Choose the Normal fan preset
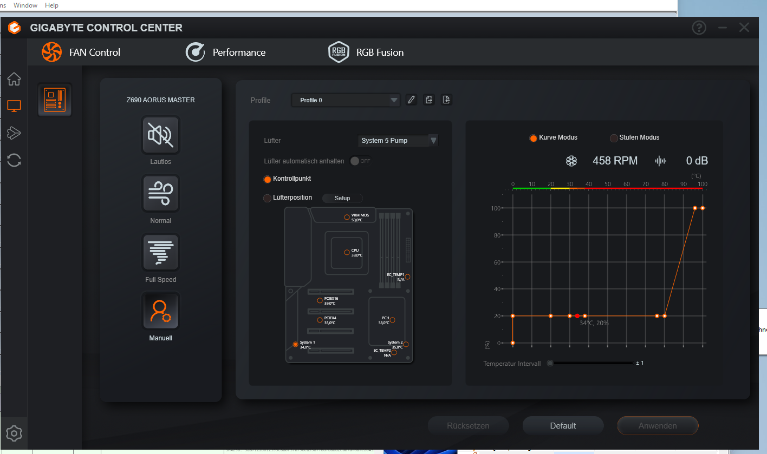This screenshot has width=767, height=454. 161,194
